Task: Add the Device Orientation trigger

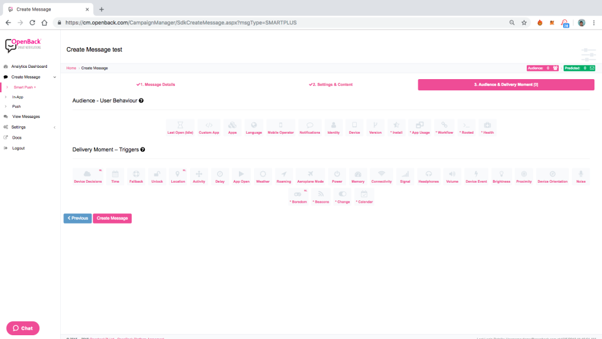Action: point(552,176)
